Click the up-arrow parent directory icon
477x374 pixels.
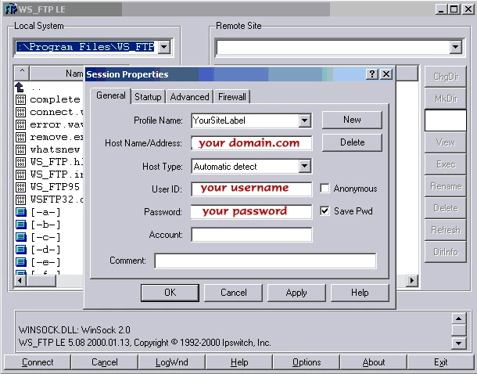(20, 88)
